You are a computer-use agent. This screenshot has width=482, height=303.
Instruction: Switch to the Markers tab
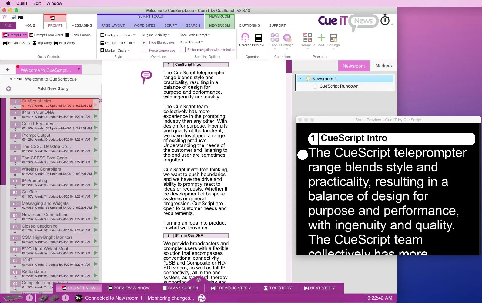coord(383,66)
